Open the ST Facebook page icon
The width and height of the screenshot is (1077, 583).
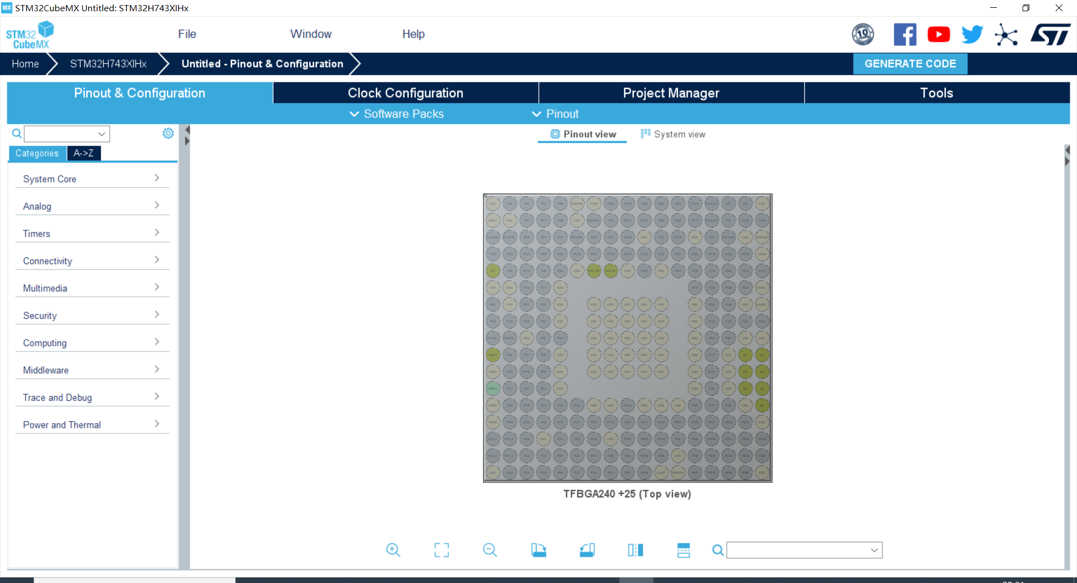click(905, 35)
